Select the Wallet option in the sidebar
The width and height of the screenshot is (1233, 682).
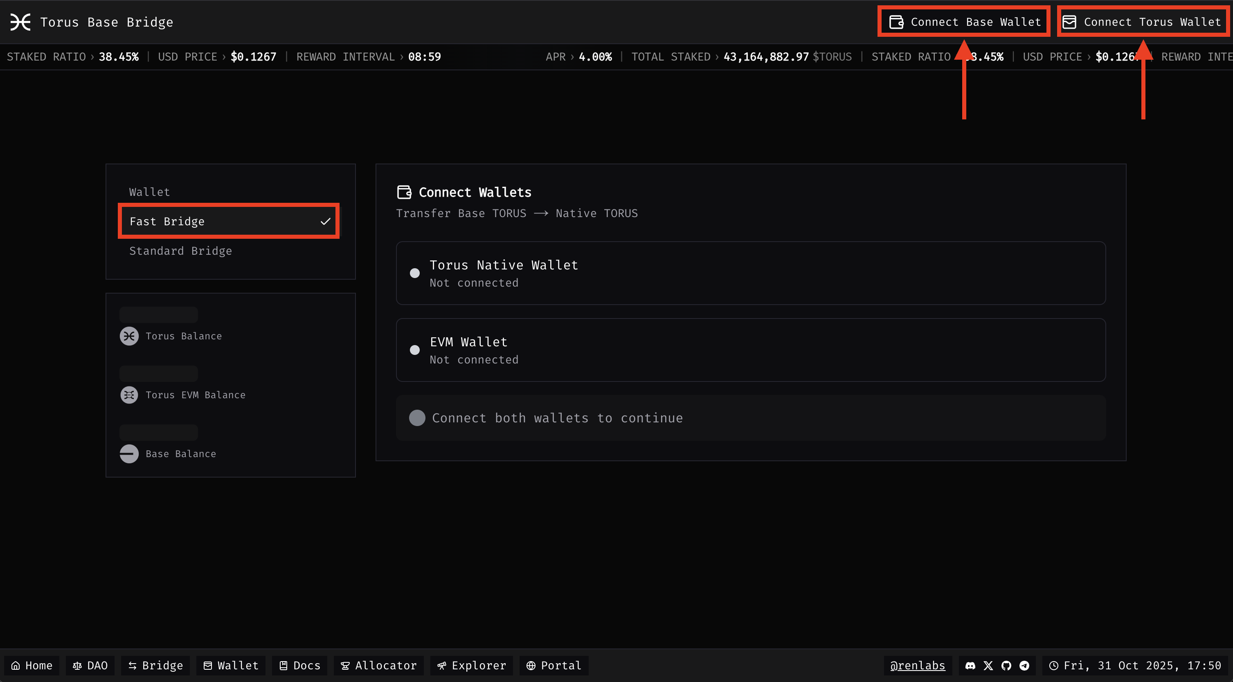click(149, 192)
